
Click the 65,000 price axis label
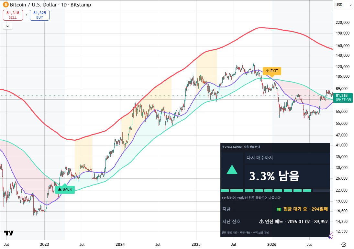point(342,112)
